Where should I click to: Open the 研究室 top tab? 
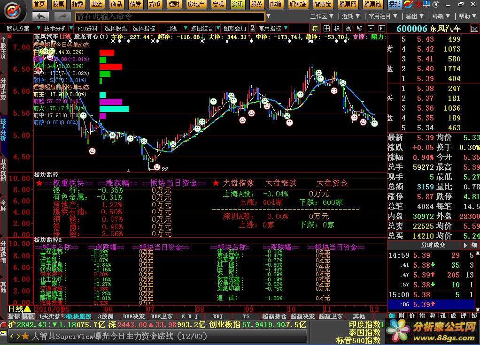coord(298,4)
